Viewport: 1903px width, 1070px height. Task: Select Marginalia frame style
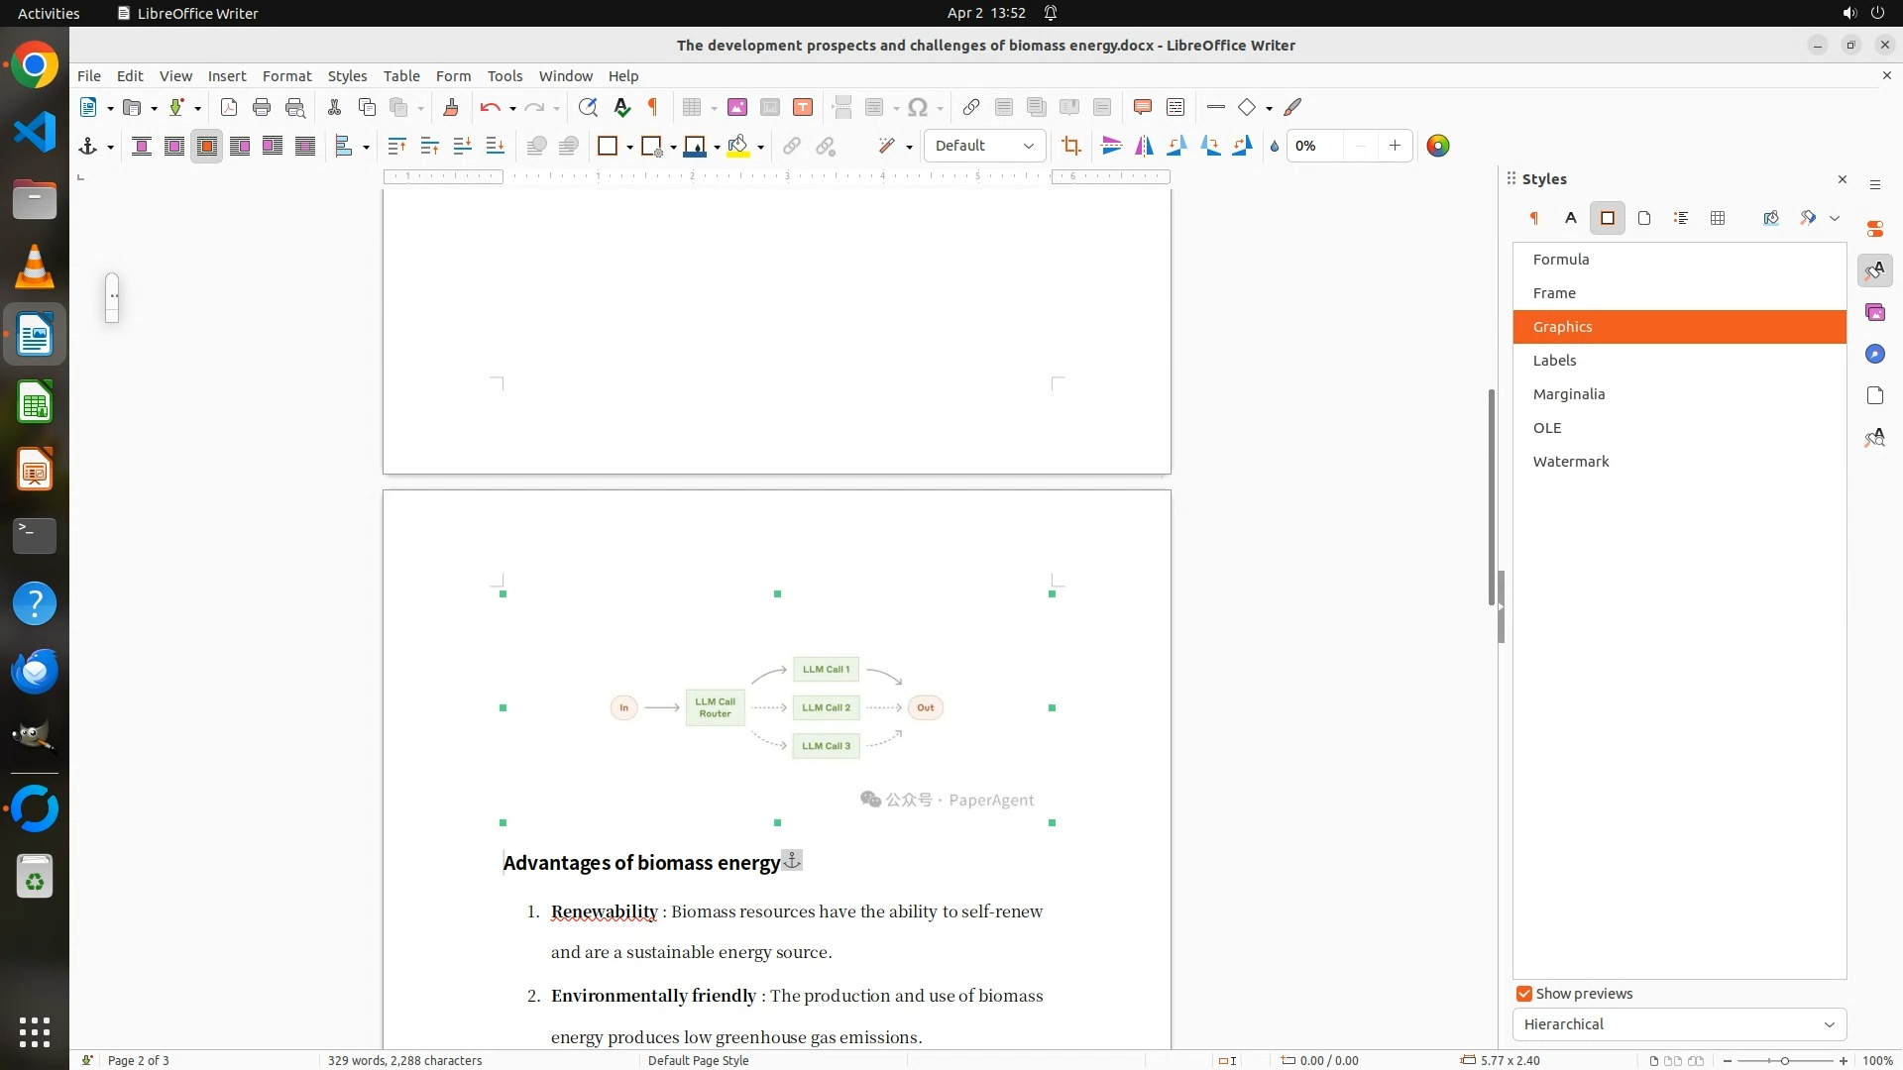point(1568,394)
